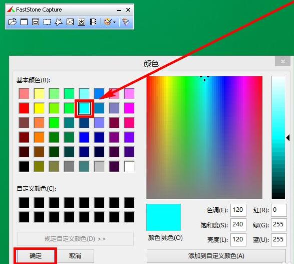Click the 取消 cancel button
The height and width of the screenshot is (264, 294).
click(x=75, y=256)
